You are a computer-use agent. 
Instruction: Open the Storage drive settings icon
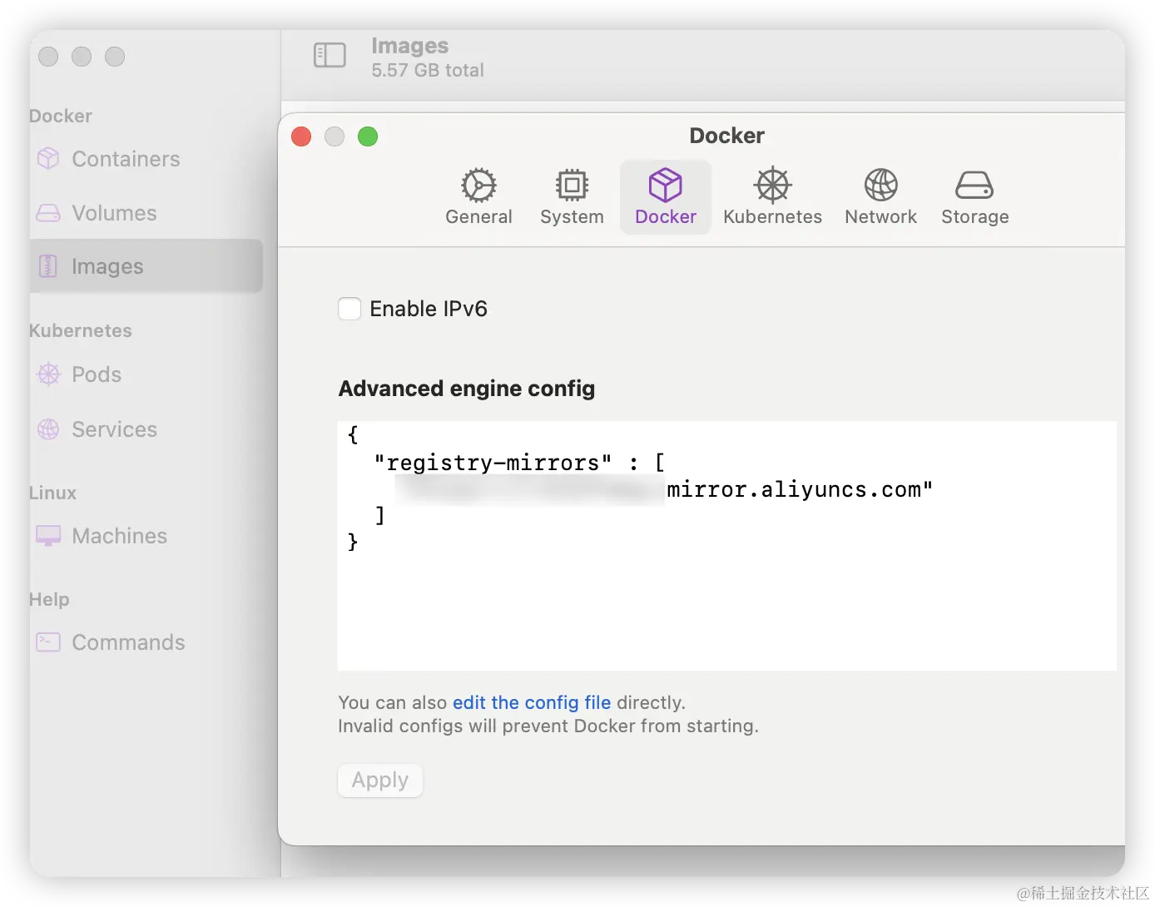974,185
